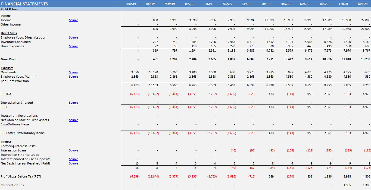
Task: Click the negative EBIT value for Mar.19
Action: (x=135, y=107)
